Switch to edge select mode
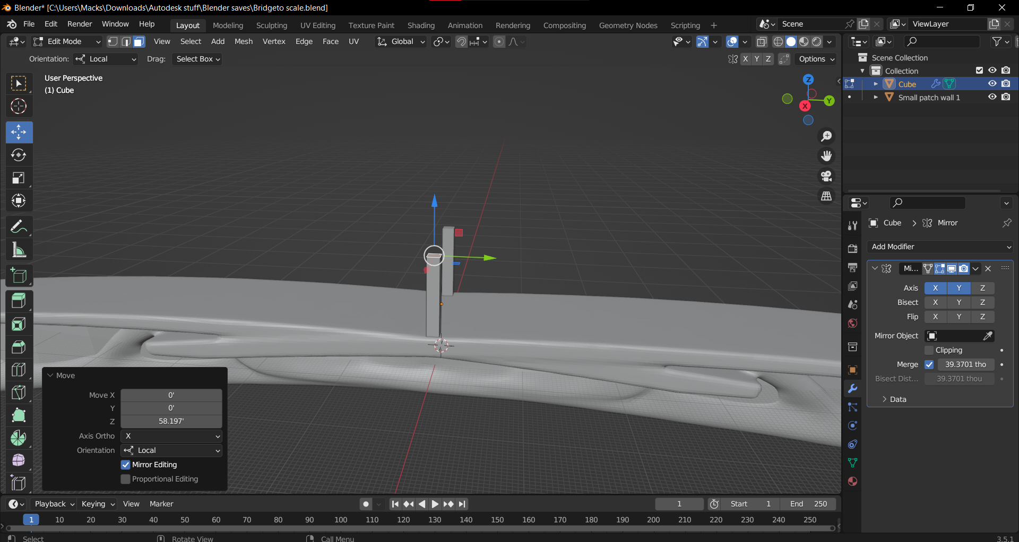Viewport: 1019px width, 542px height. tap(126, 41)
